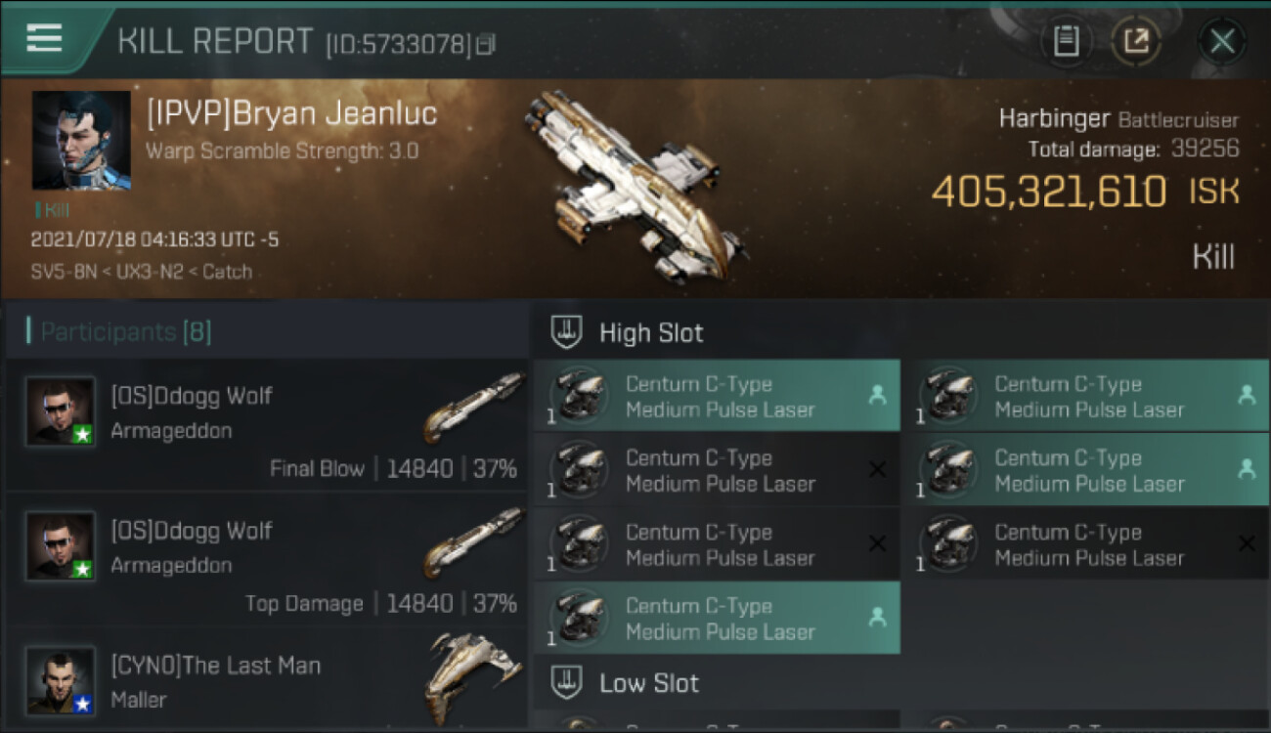Viewport: 1271px width, 733px height.
Task: Select the Ddogg Wolf Top Damage entry
Action: click(266, 560)
